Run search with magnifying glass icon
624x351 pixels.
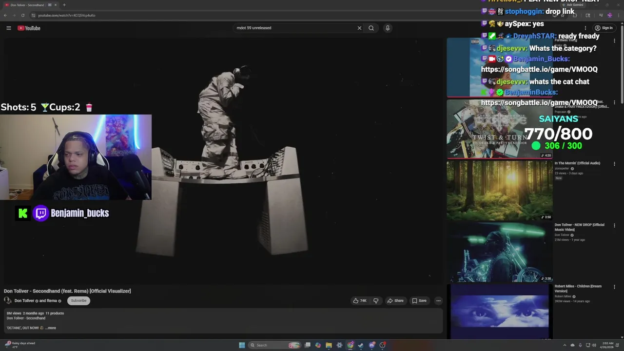(371, 28)
